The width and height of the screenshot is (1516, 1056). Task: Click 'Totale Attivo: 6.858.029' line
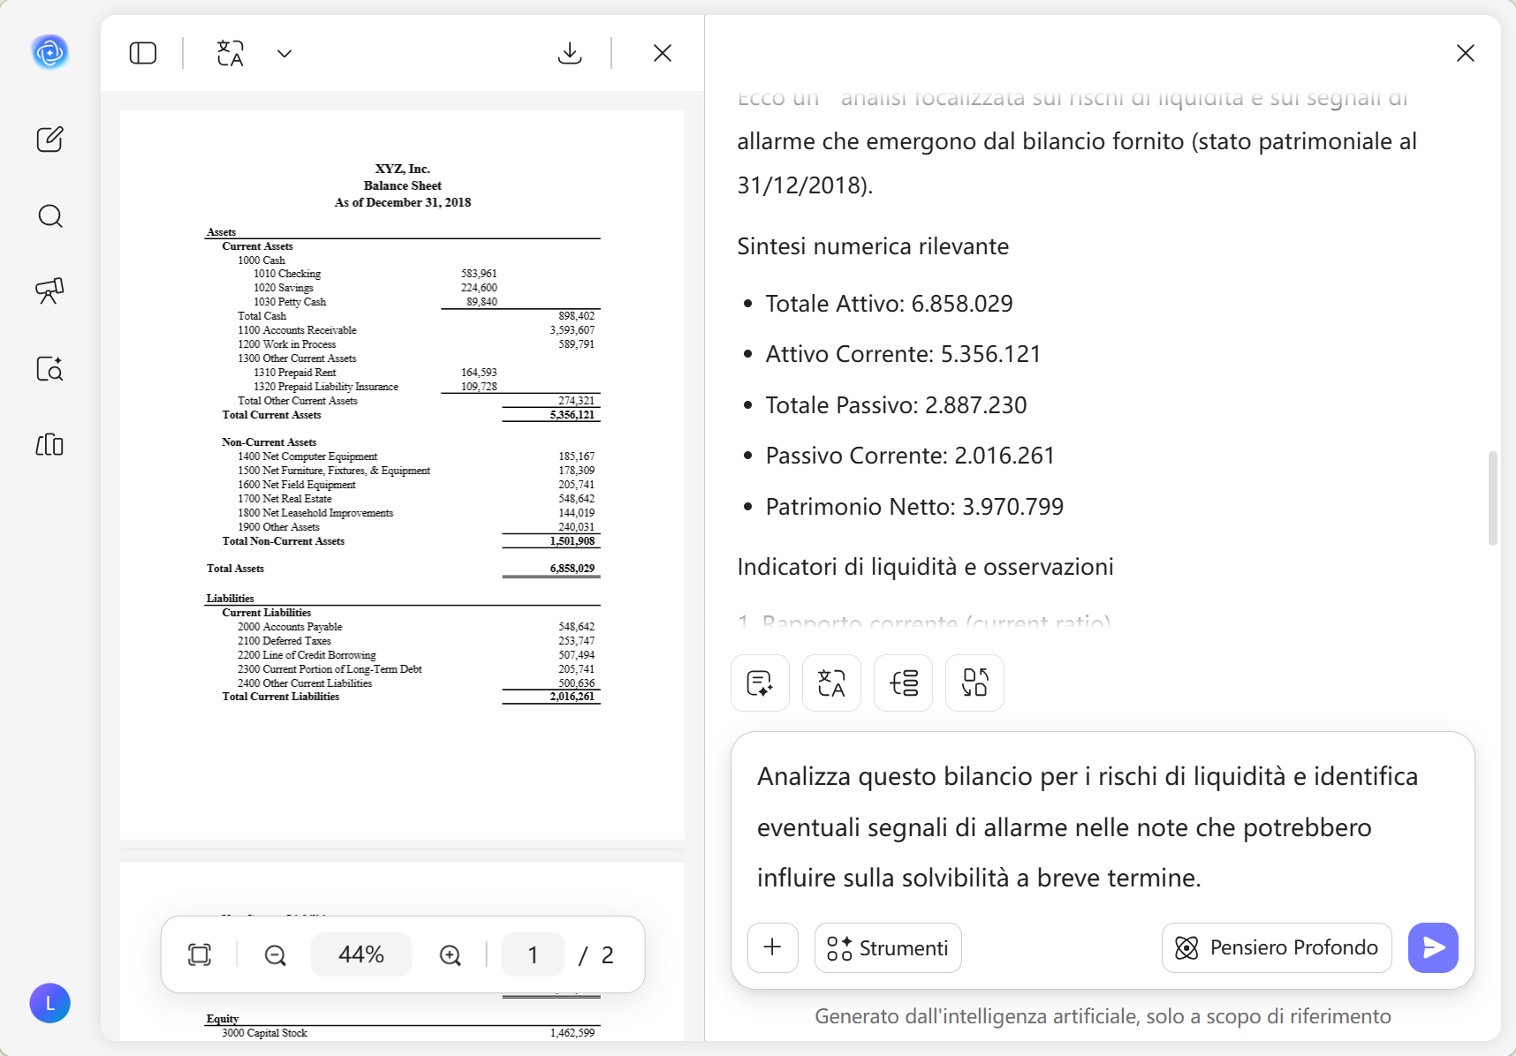(889, 304)
